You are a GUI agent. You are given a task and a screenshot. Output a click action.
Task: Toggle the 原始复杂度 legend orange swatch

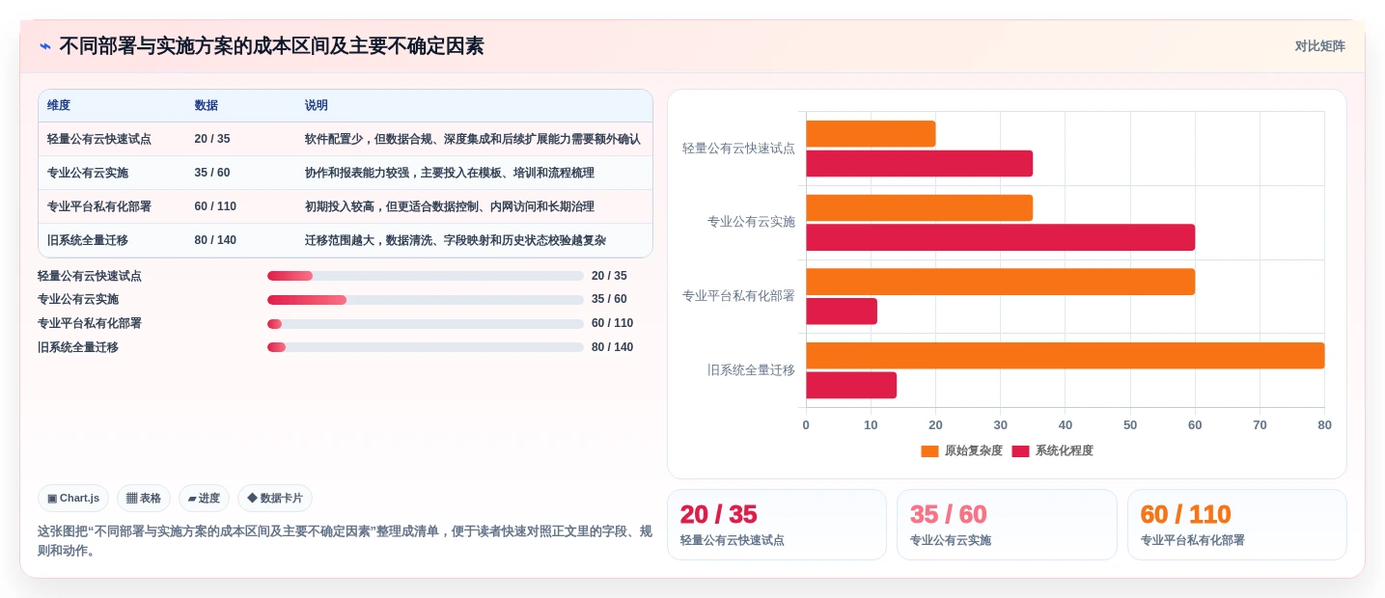point(929,451)
